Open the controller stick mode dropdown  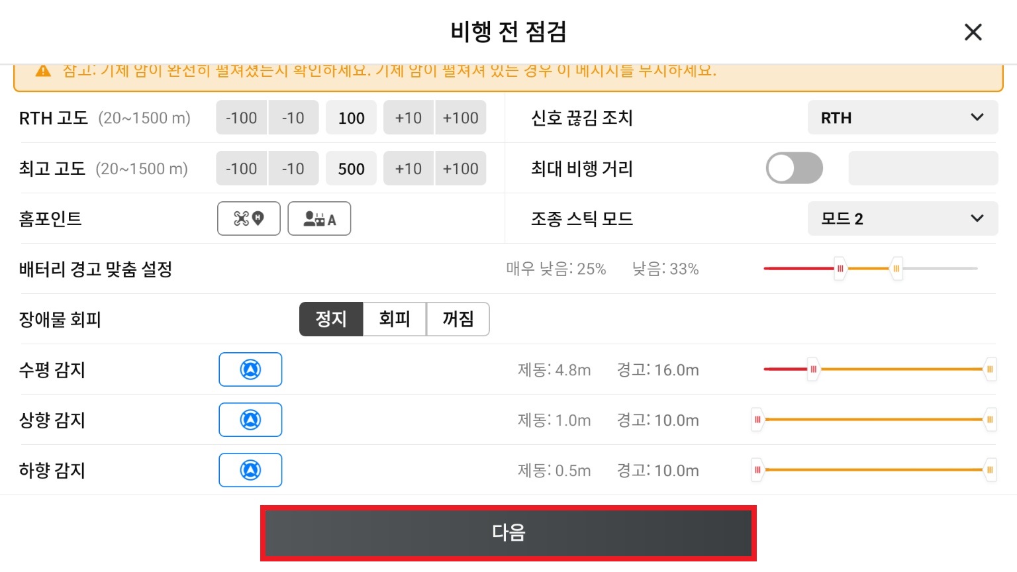point(902,218)
